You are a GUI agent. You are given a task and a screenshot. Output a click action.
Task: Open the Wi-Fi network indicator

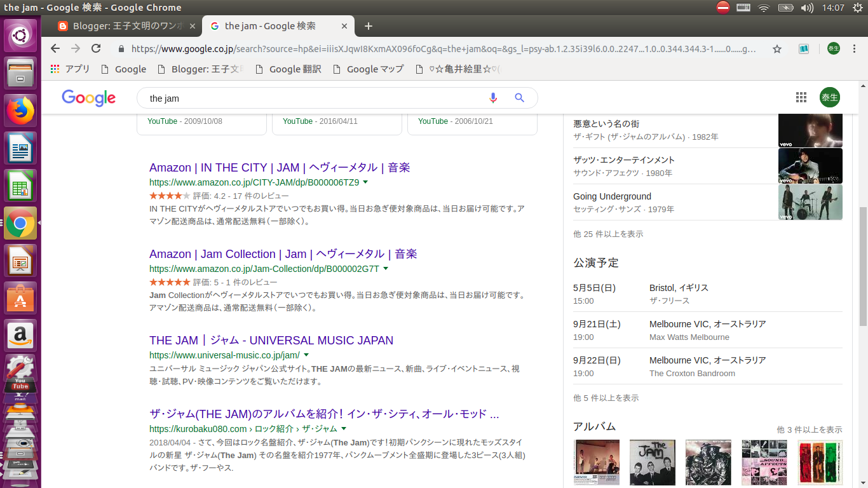(764, 8)
